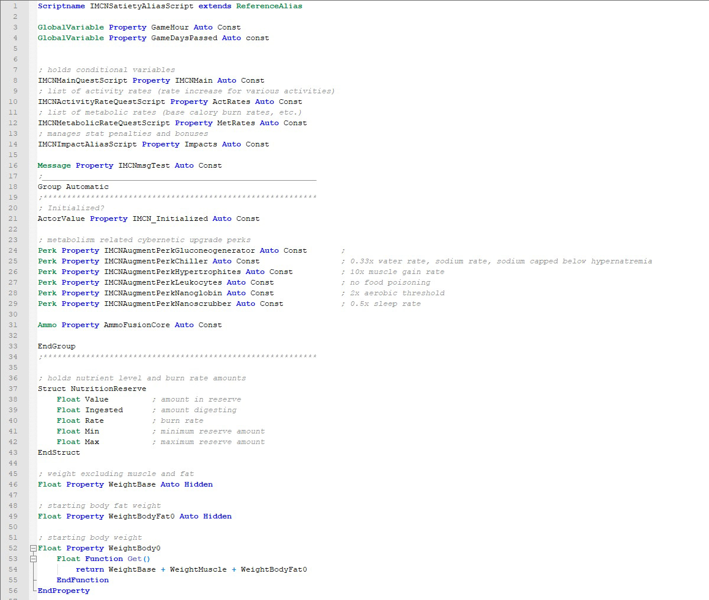This screenshot has height=600, width=709.
Task: Click the 'EndStruct' keyword
Action: click(x=59, y=452)
